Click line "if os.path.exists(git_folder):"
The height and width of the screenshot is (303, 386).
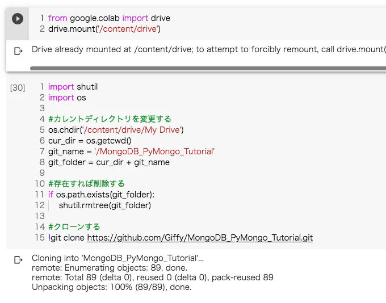101,195
